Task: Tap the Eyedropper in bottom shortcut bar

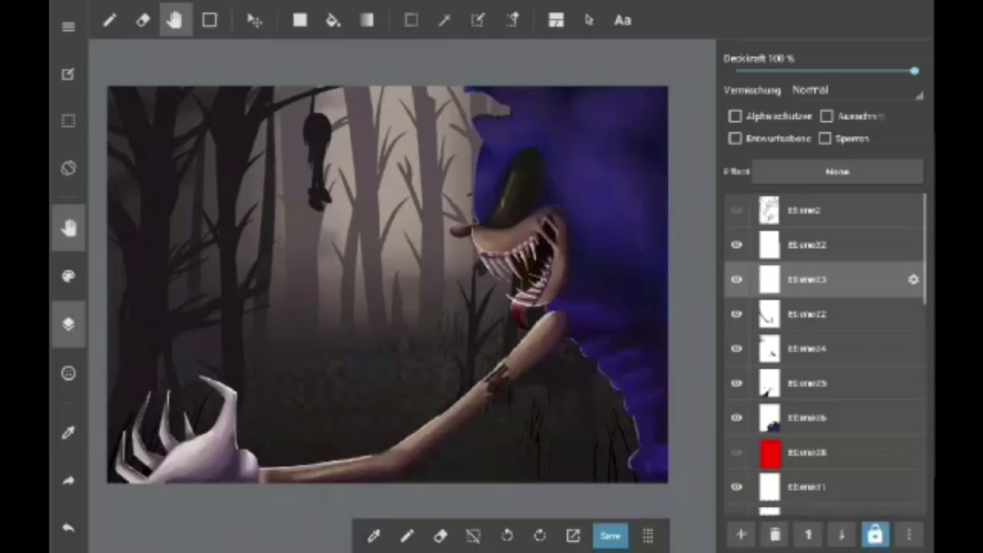Action: click(x=374, y=536)
